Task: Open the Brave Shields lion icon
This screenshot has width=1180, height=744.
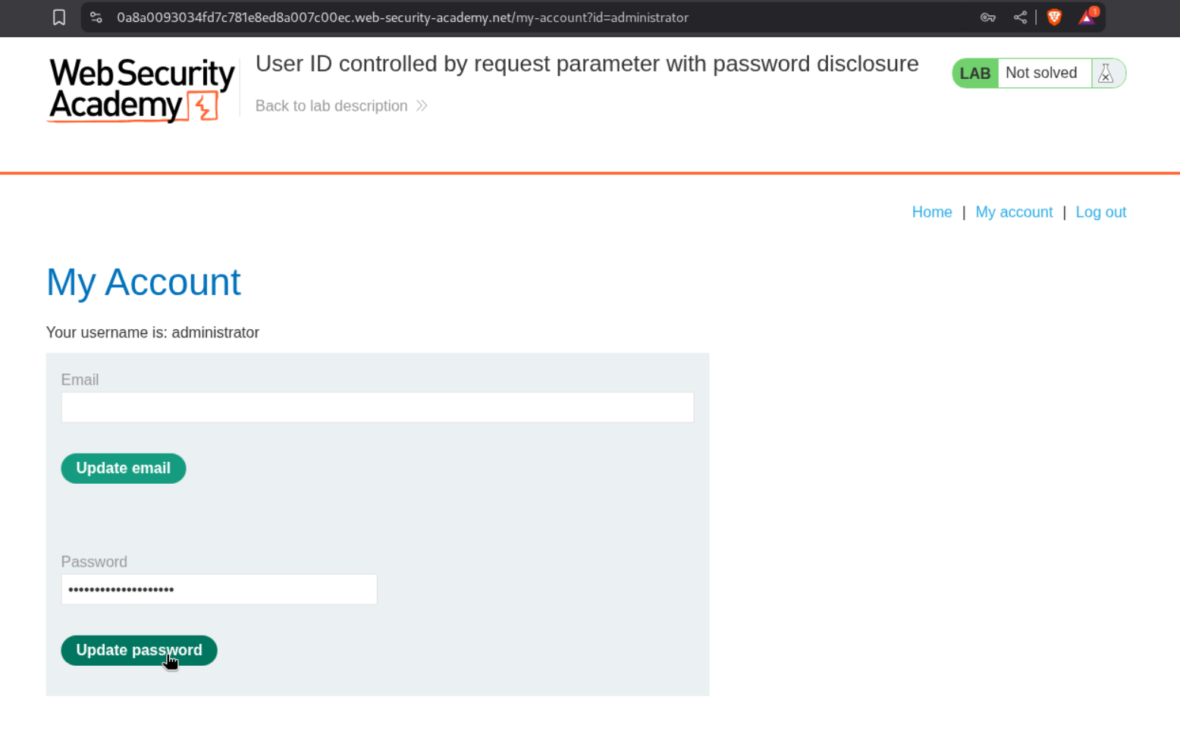Action: pyautogui.click(x=1054, y=17)
